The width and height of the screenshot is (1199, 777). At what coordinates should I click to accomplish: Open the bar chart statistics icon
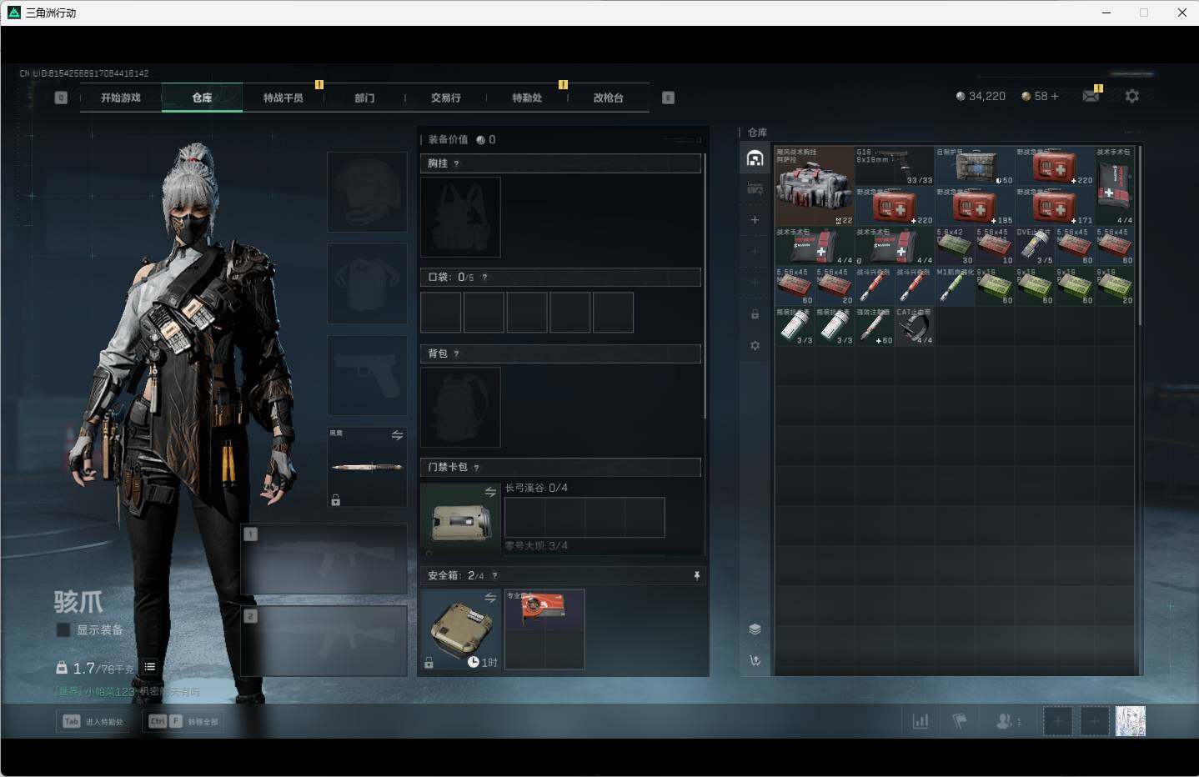click(921, 721)
